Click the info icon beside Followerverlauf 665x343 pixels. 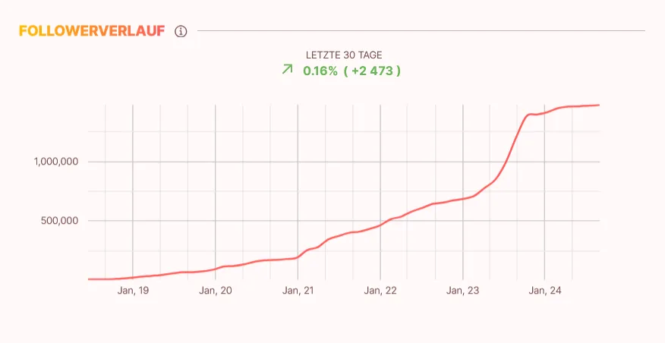click(x=181, y=31)
